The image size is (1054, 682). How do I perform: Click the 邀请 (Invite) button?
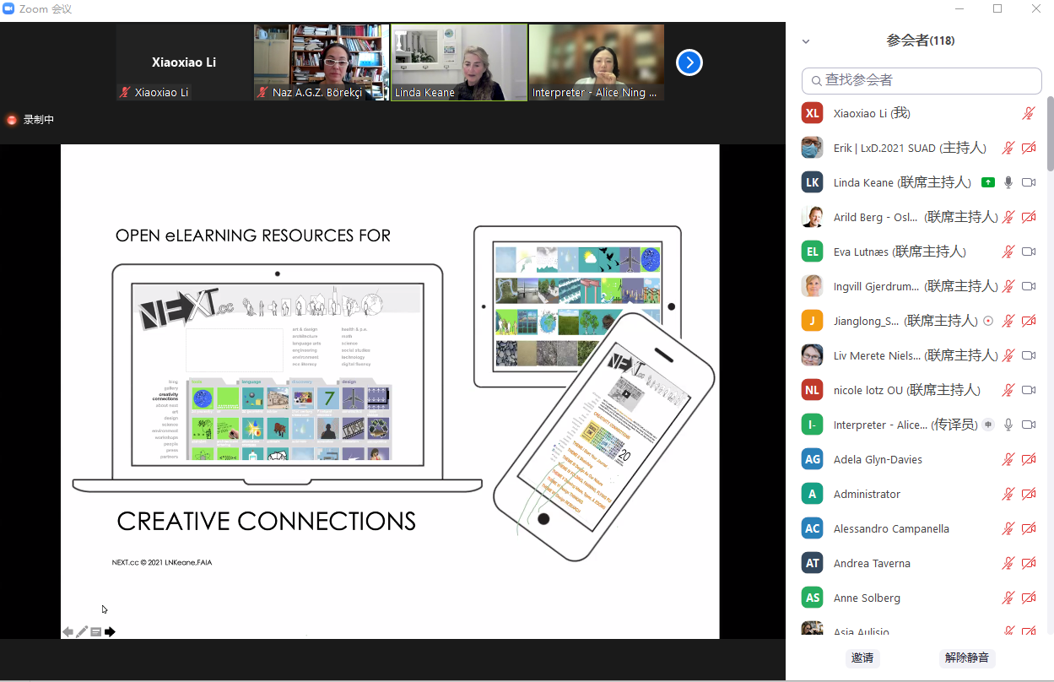tap(862, 658)
